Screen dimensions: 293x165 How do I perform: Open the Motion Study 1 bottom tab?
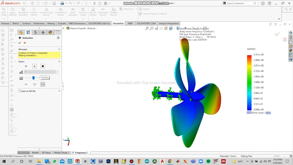tap(62, 153)
